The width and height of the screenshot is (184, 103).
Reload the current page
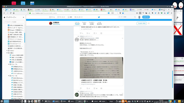coord(11,13)
